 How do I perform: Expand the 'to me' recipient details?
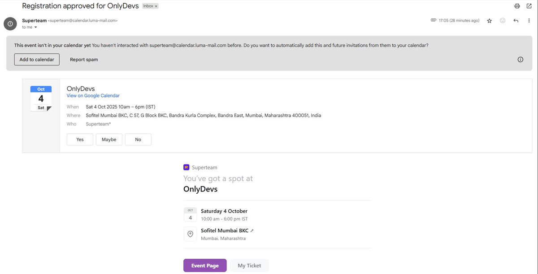(35, 27)
